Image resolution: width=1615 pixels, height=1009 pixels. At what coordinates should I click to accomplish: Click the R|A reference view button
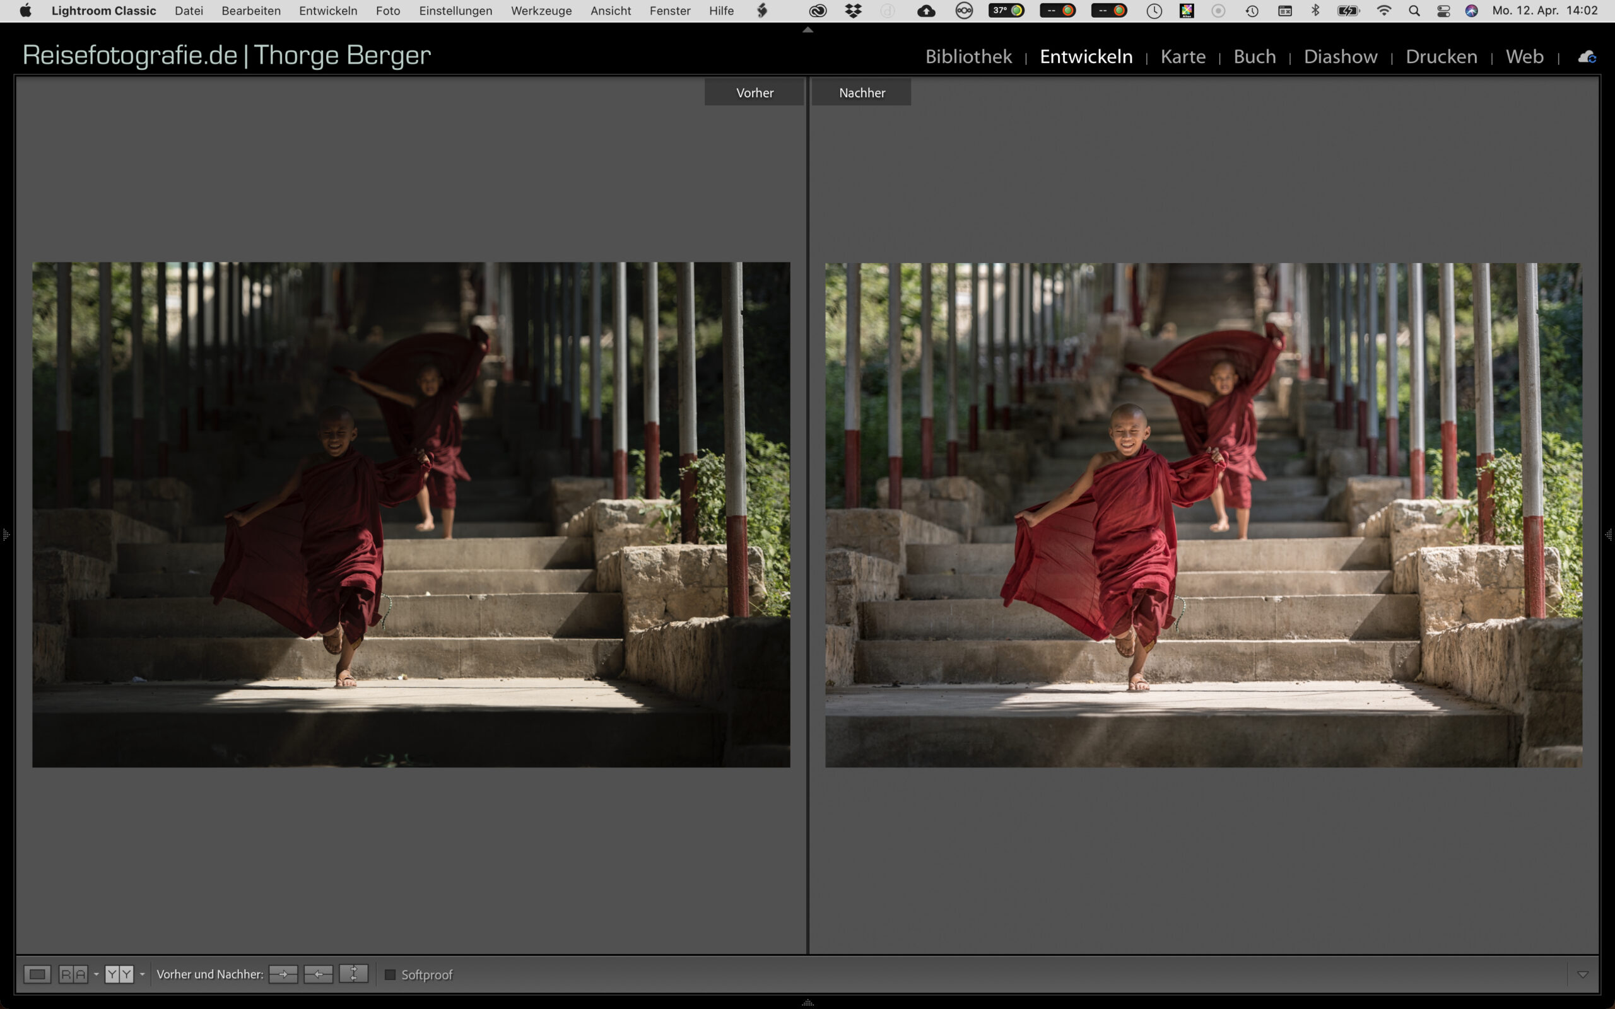pos(73,974)
